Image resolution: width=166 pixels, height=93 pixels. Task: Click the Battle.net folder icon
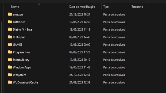point(10,22)
